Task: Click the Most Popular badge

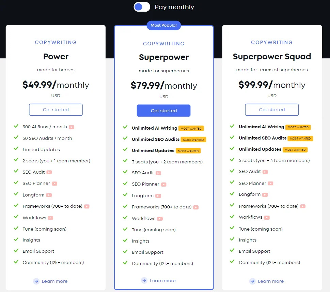Action: click(164, 25)
